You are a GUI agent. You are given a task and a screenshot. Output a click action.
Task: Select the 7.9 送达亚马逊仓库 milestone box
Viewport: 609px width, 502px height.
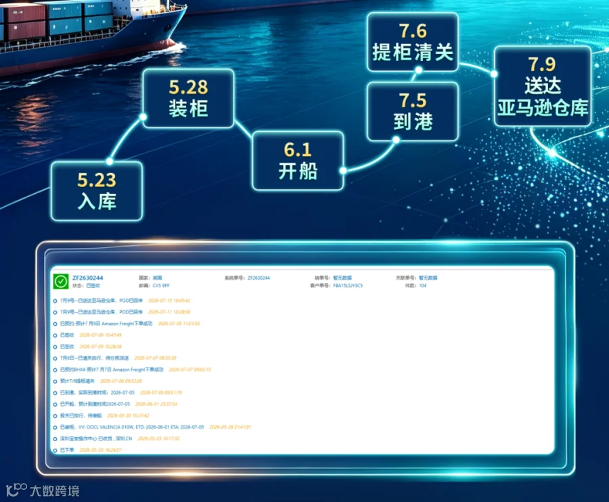[x=543, y=86]
